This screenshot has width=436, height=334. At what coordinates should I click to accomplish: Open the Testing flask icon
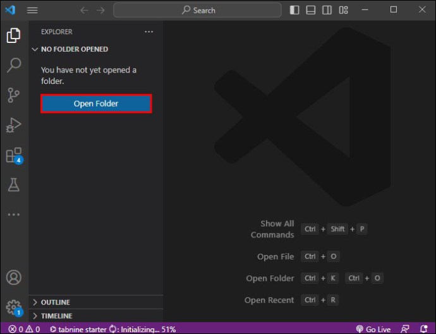[14, 185]
